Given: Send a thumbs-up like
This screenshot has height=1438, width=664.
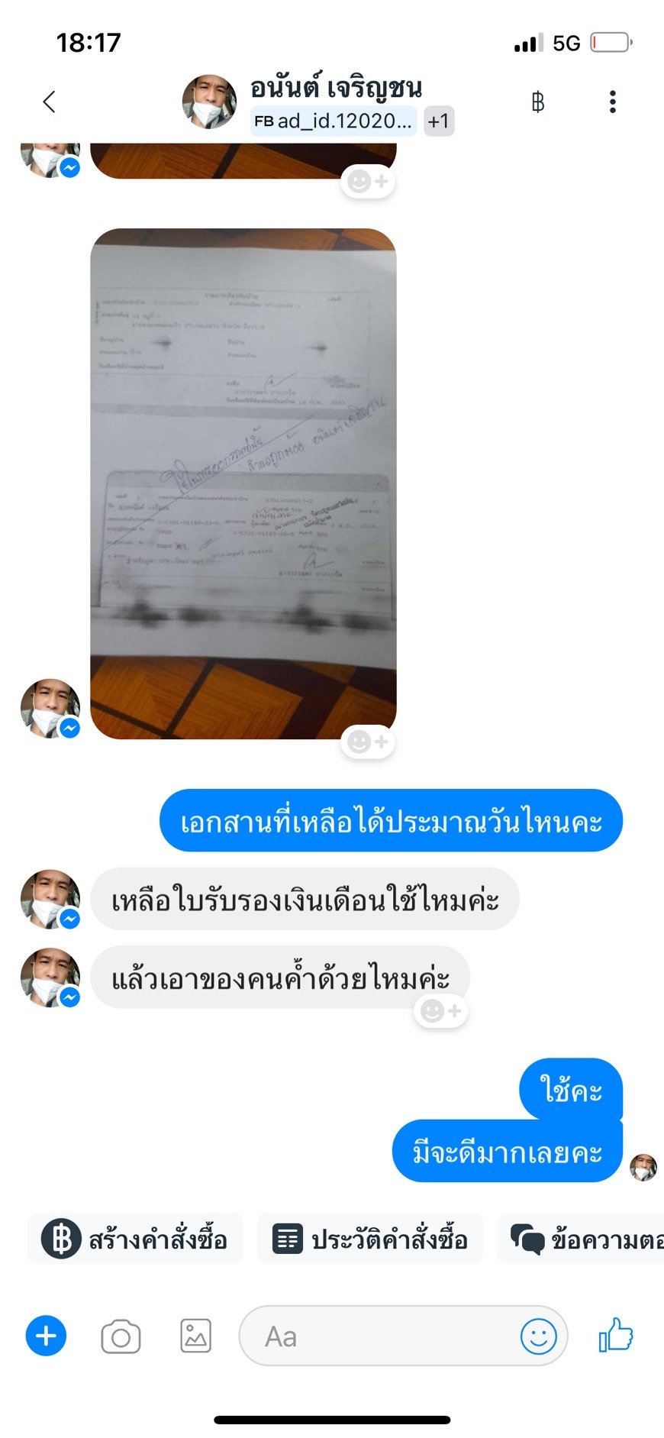Looking at the screenshot, I should coord(616,1335).
